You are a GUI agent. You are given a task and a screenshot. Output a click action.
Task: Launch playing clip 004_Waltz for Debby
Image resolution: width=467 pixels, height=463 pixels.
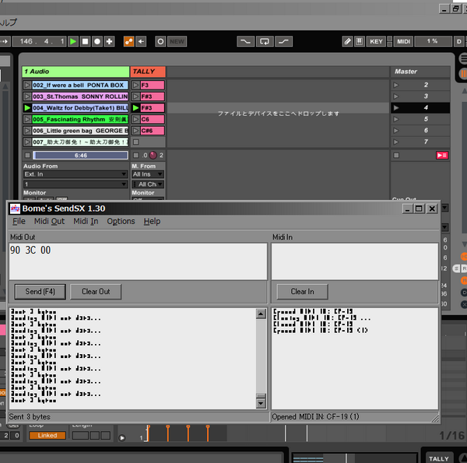(x=27, y=108)
